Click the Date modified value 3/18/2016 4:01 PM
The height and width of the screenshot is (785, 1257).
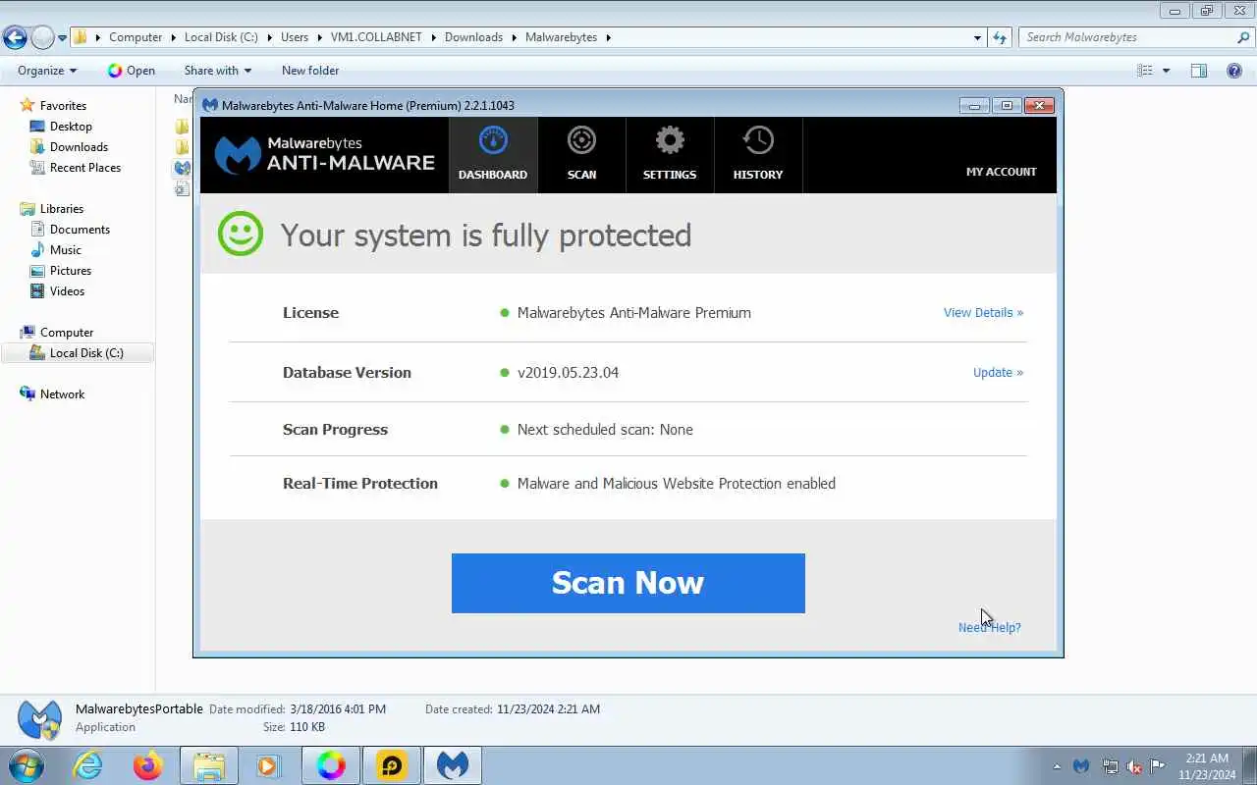coord(338,709)
